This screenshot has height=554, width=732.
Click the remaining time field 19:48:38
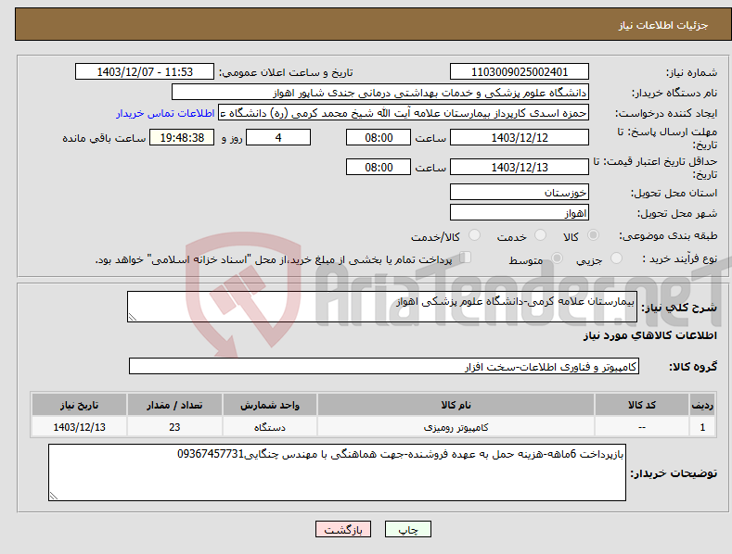182,137
